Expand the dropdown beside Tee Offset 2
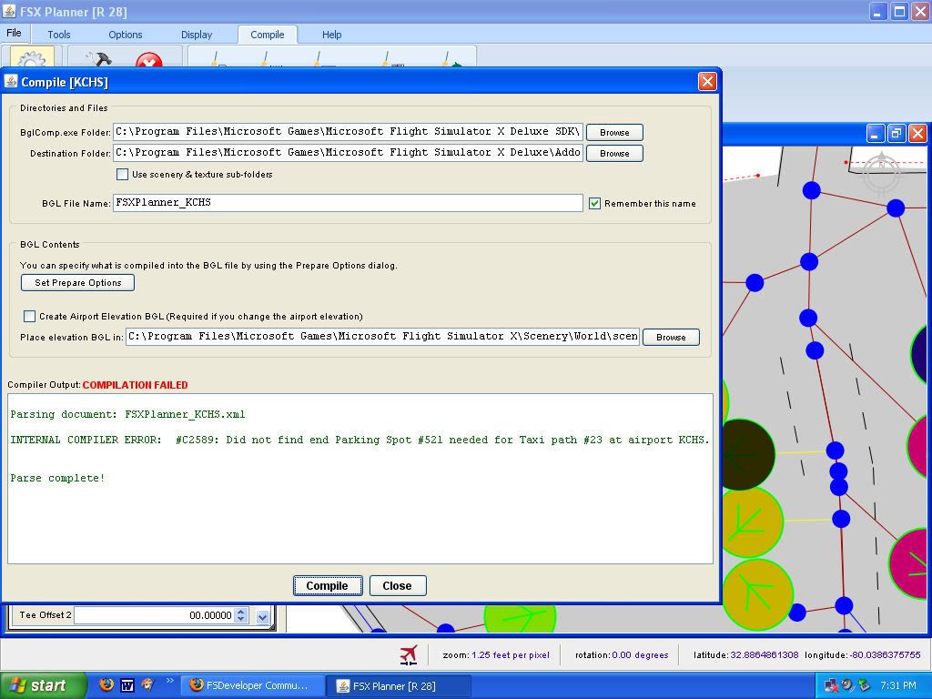The width and height of the screenshot is (932, 699). [x=262, y=616]
